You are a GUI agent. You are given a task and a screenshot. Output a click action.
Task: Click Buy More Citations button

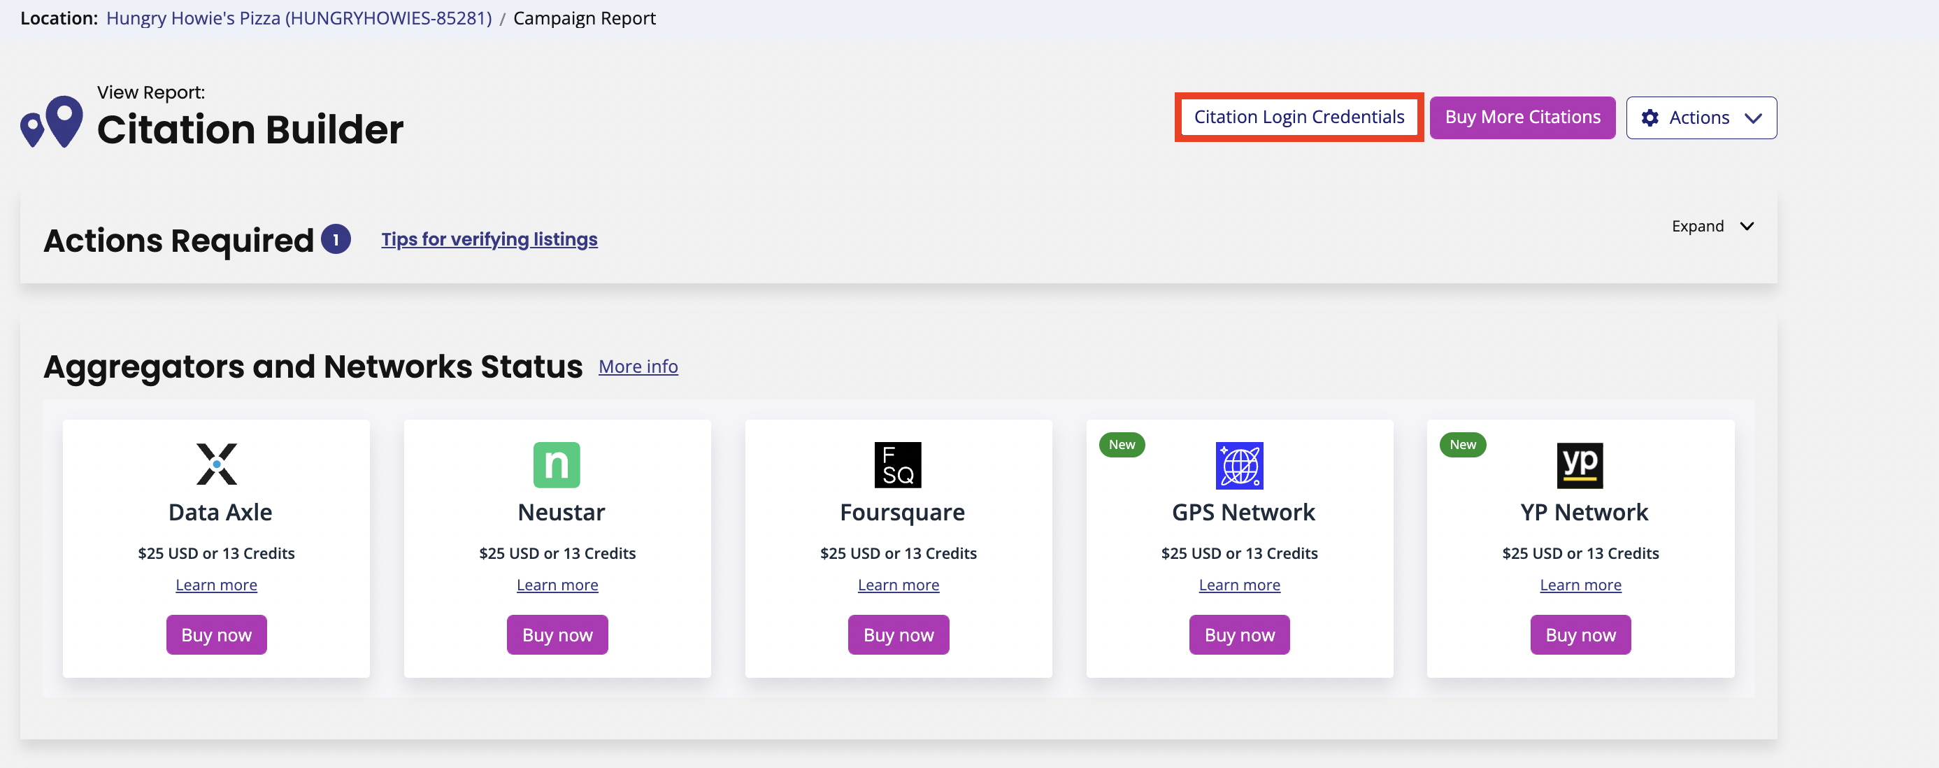1522,118
